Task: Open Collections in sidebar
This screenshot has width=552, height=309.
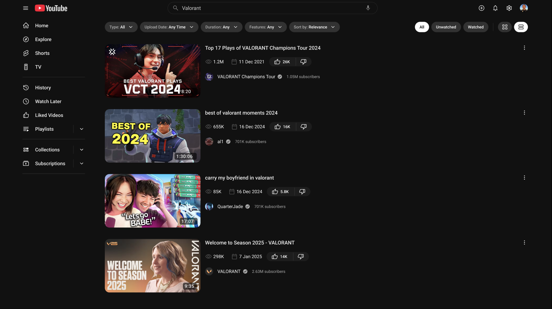Action: (x=48, y=150)
